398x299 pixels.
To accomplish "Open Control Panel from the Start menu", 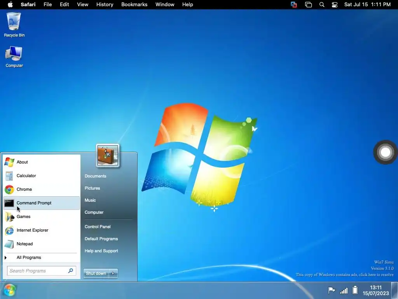I will coord(98,227).
